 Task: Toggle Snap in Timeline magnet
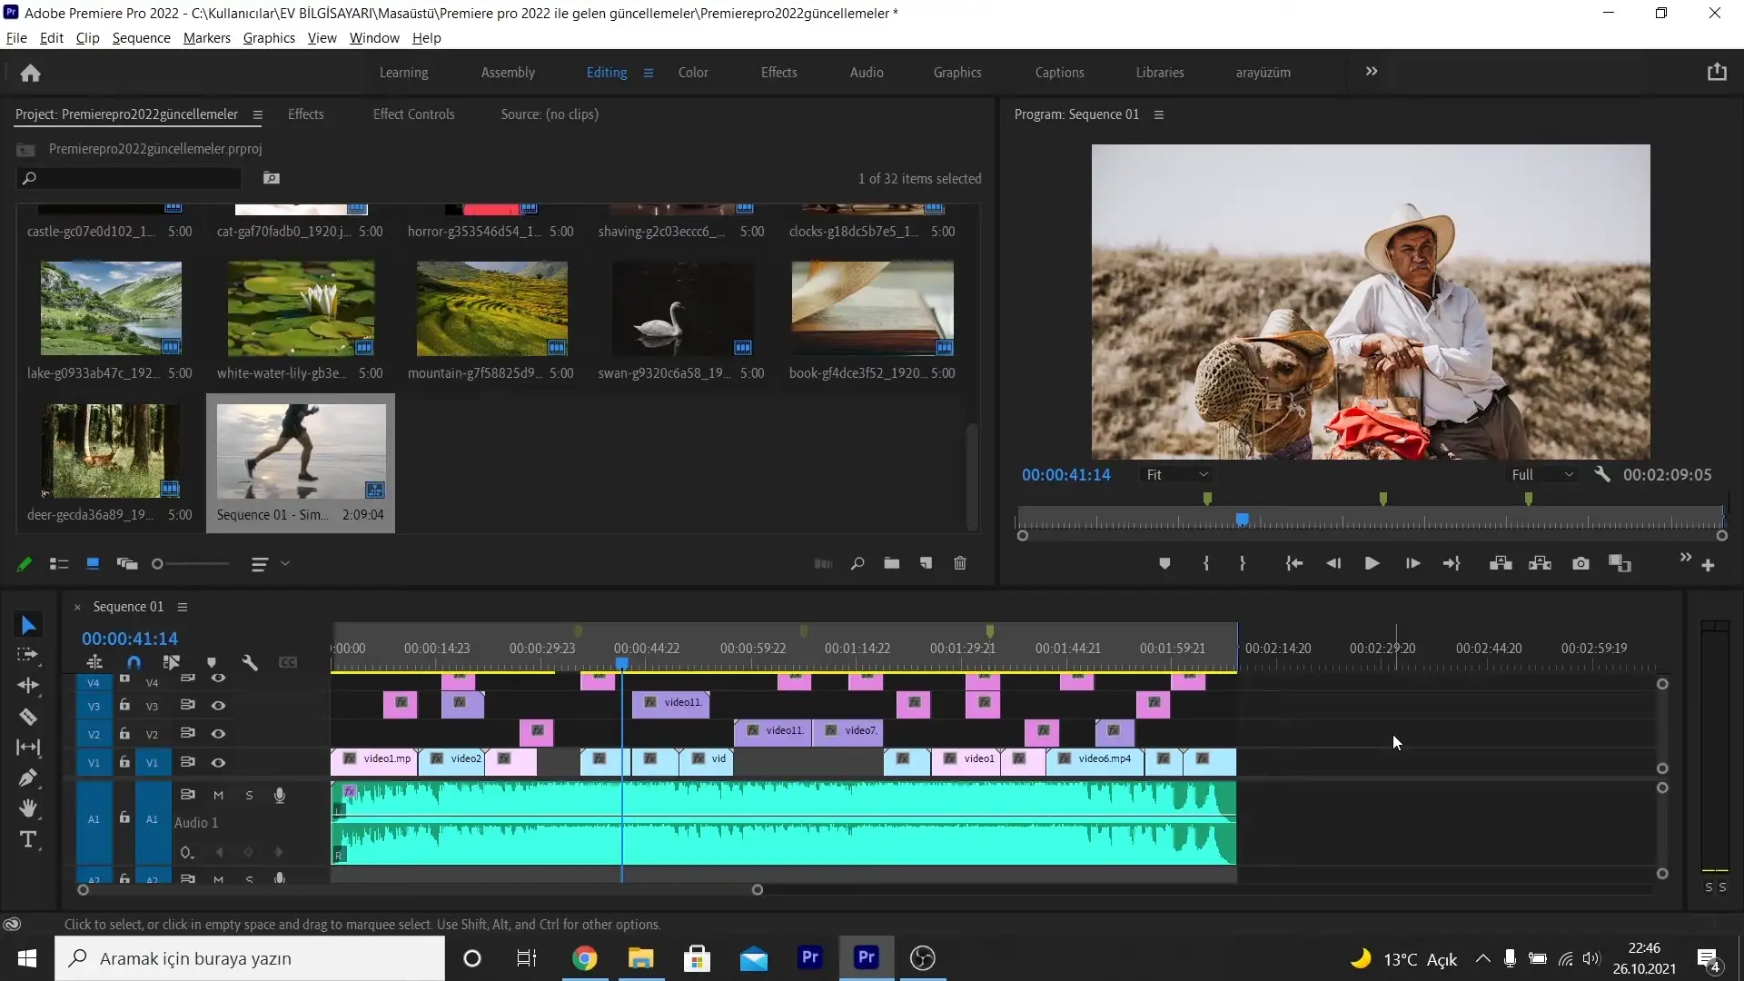(134, 662)
